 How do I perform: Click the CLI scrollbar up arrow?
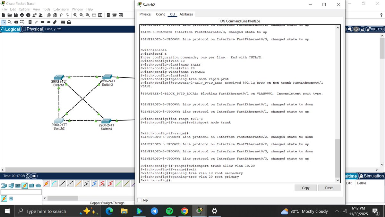(337, 28)
